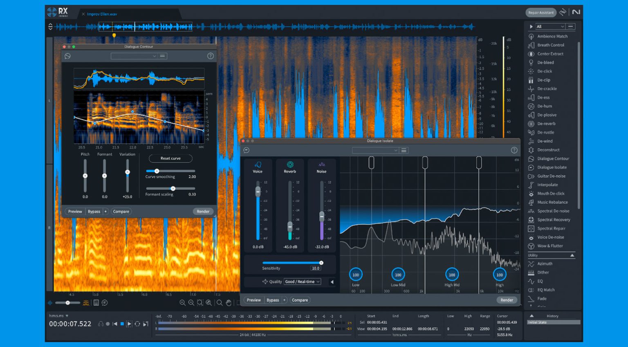Screen dimensions: 628x347
Task: Click Reset curve in Dialogue Contour
Action: tap(170, 158)
